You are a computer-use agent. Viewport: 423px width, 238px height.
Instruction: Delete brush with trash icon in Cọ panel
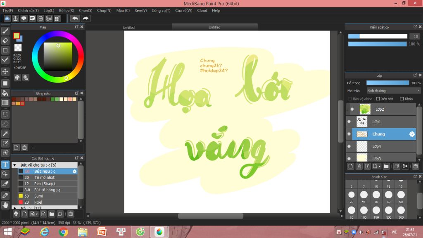[70, 214]
